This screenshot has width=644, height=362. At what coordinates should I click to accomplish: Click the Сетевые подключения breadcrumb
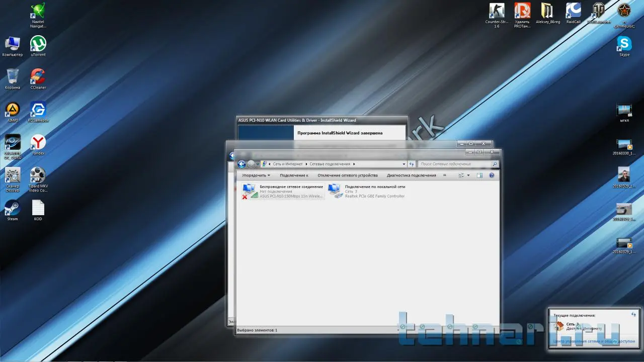click(330, 164)
